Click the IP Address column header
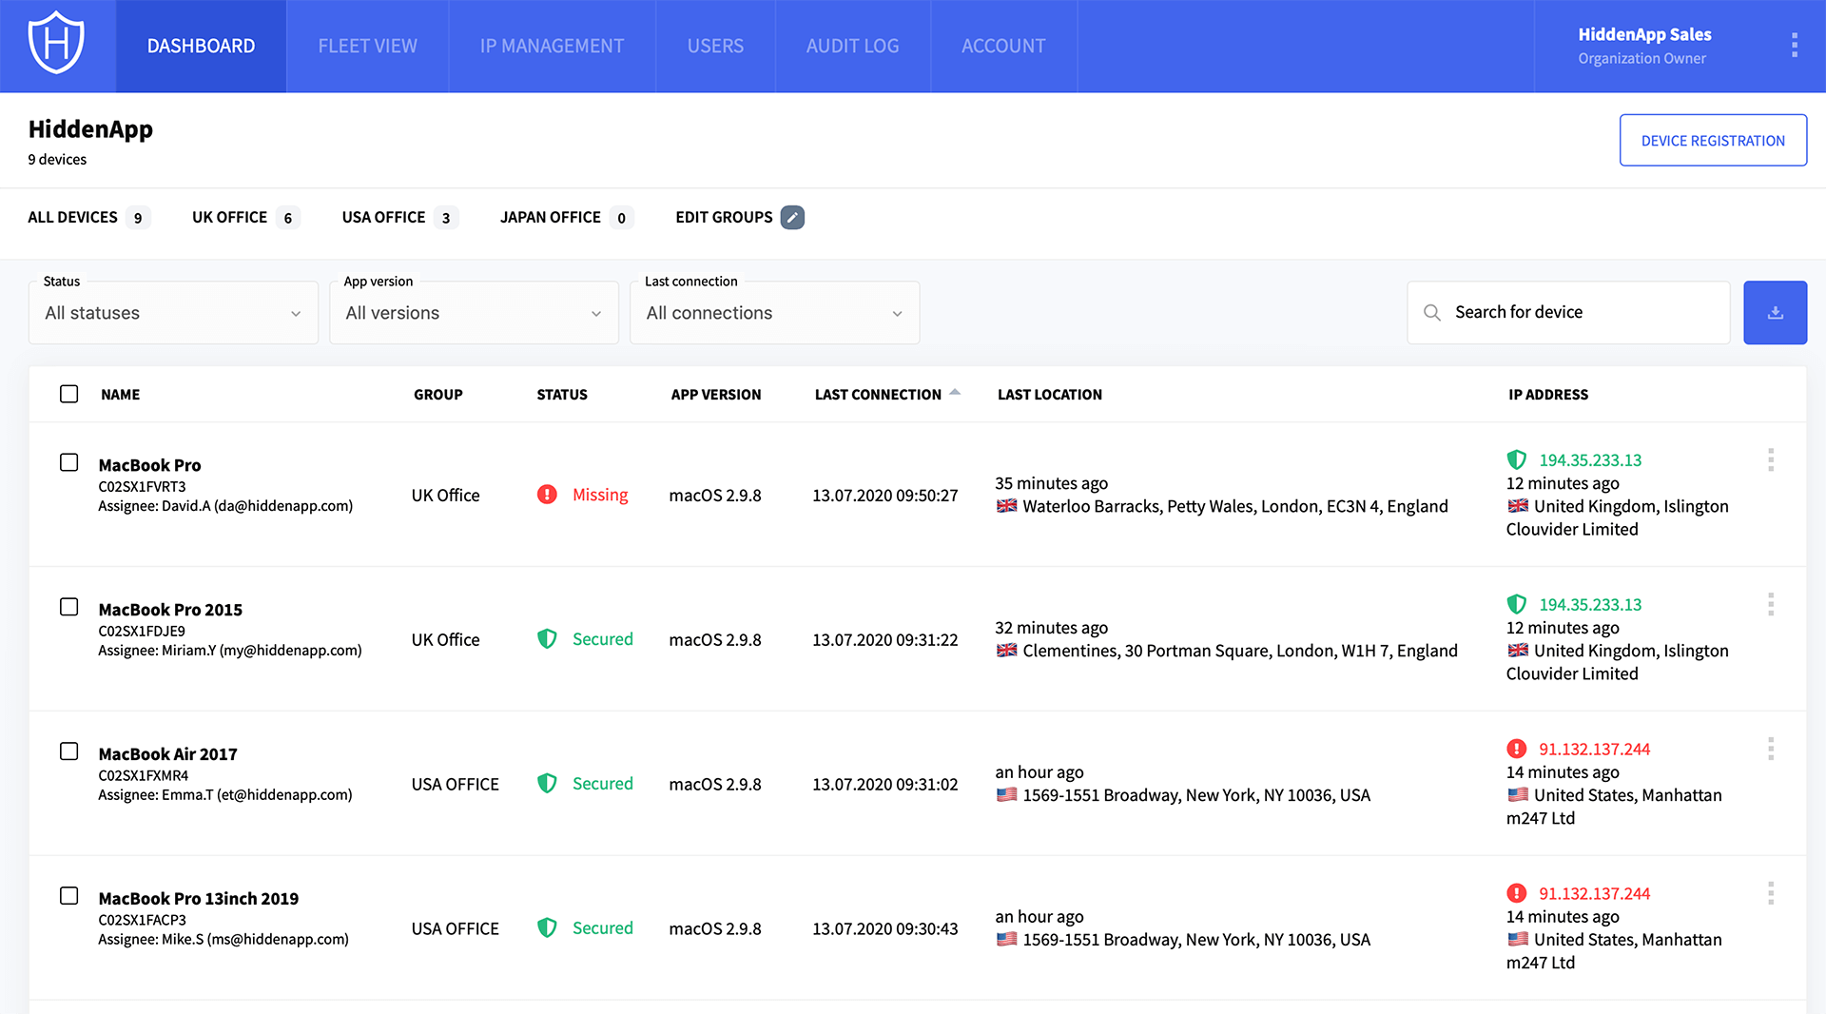1826x1014 pixels. [1547, 394]
